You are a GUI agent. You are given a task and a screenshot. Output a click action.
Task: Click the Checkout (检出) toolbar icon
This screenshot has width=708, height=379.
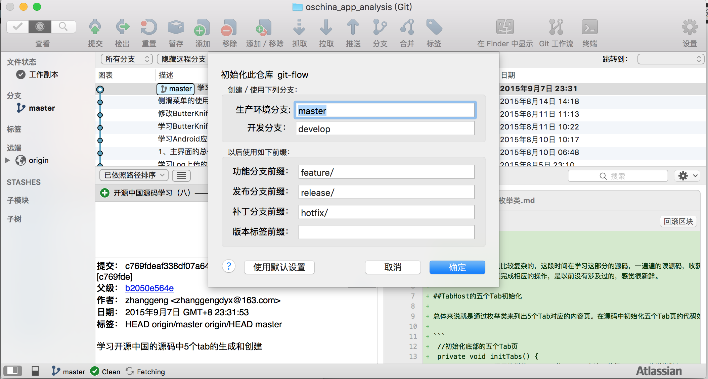(122, 28)
